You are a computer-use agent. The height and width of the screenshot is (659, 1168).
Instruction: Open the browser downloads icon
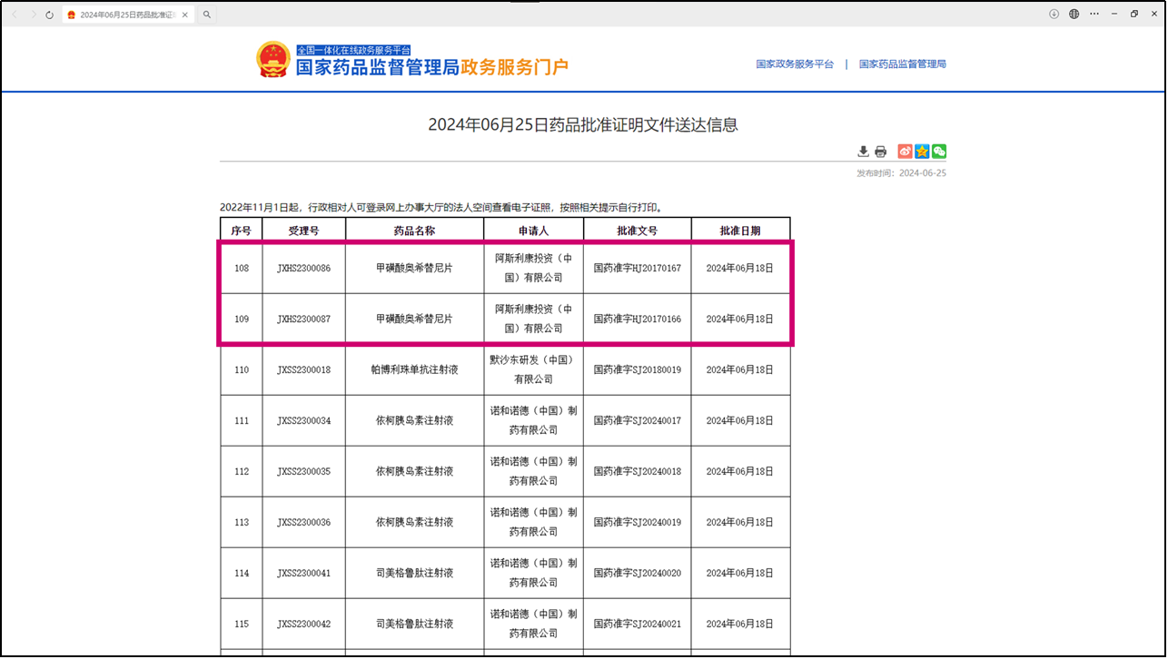1054,14
